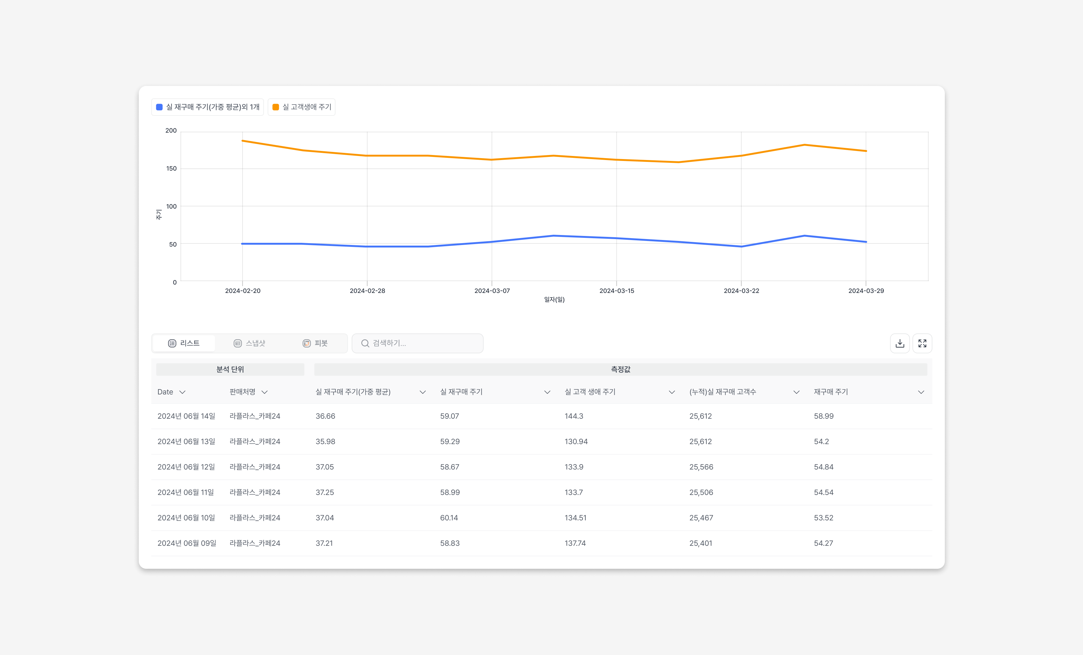
Task: Click the 측정값 group header
Action: click(x=620, y=369)
